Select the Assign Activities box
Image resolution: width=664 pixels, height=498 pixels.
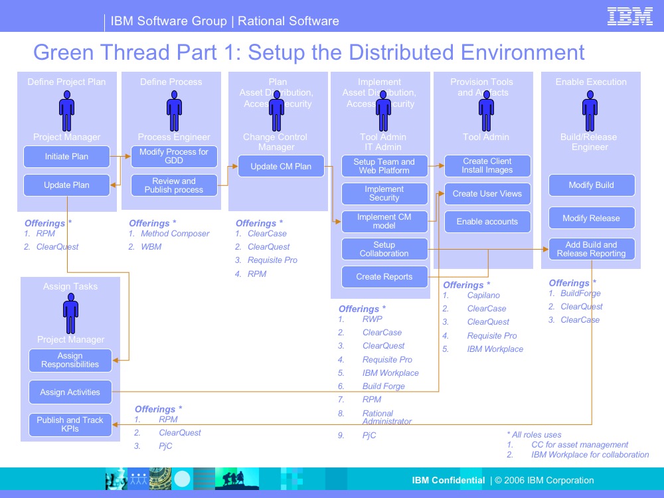(70, 392)
